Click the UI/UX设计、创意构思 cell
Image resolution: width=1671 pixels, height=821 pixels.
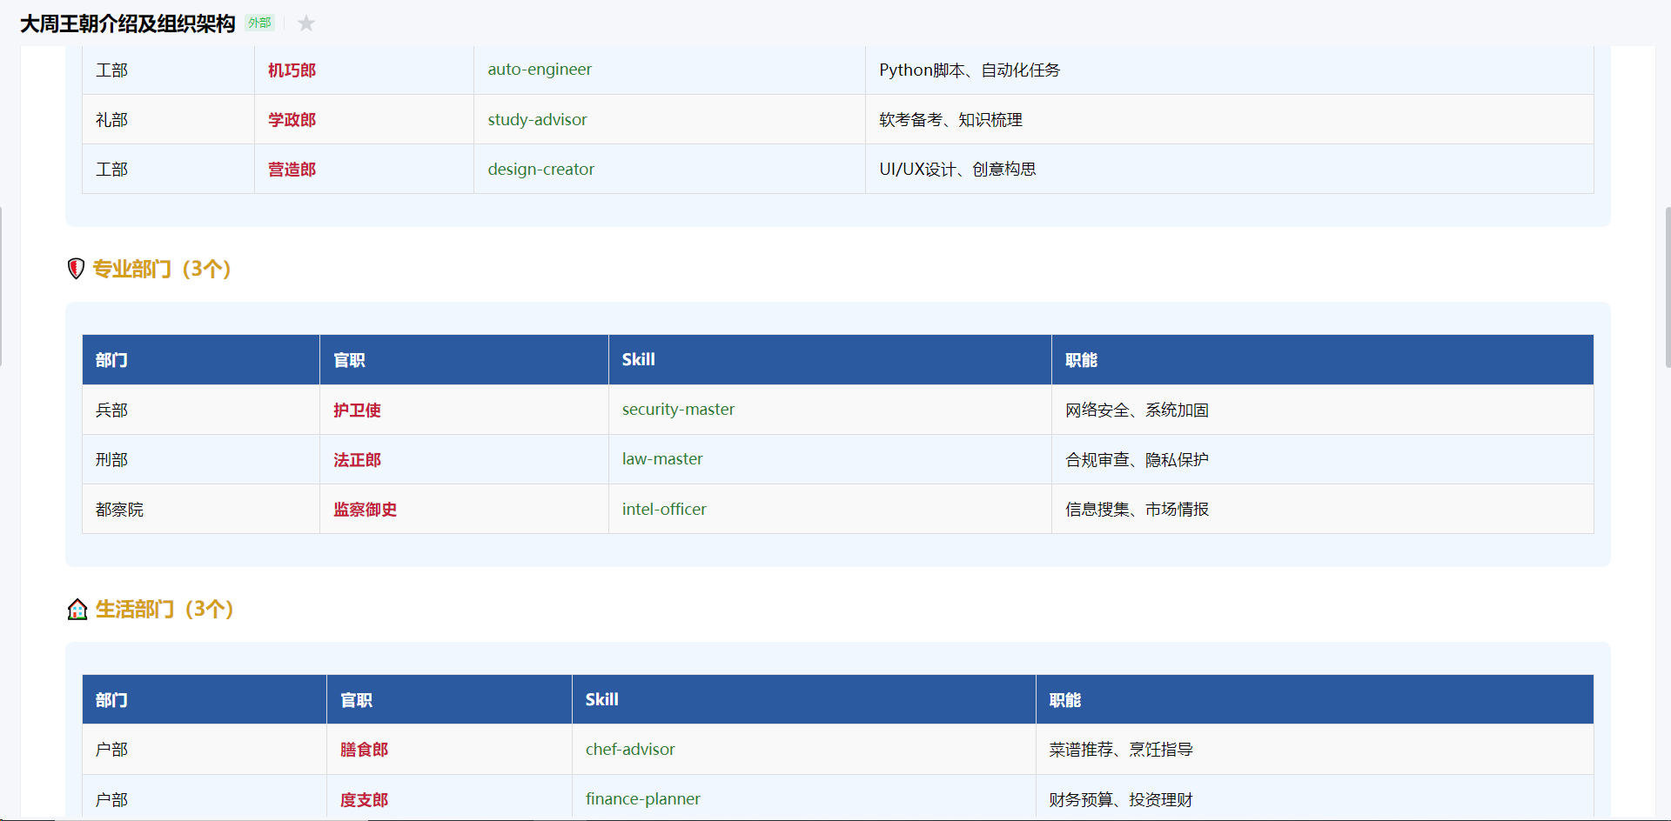coord(1230,169)
